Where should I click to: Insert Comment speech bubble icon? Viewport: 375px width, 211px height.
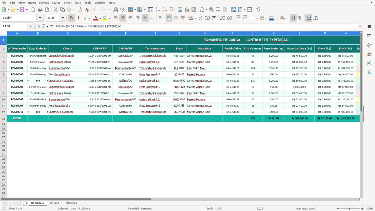click(x=218, y=10)
